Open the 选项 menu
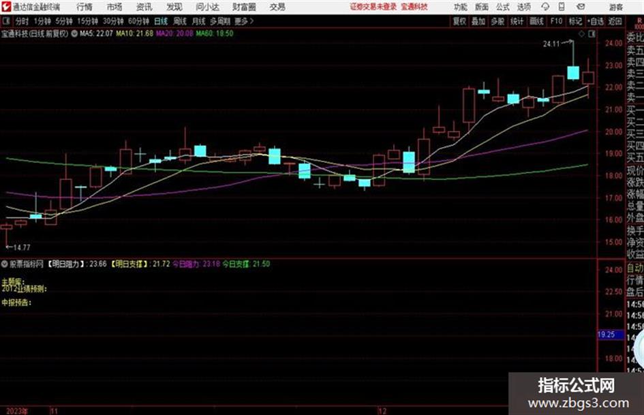 coord(524,7)
